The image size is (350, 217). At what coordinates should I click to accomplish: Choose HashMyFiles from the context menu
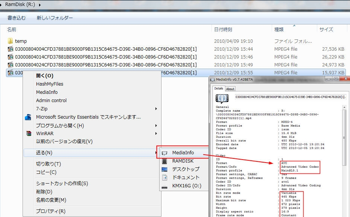(50, 84)
